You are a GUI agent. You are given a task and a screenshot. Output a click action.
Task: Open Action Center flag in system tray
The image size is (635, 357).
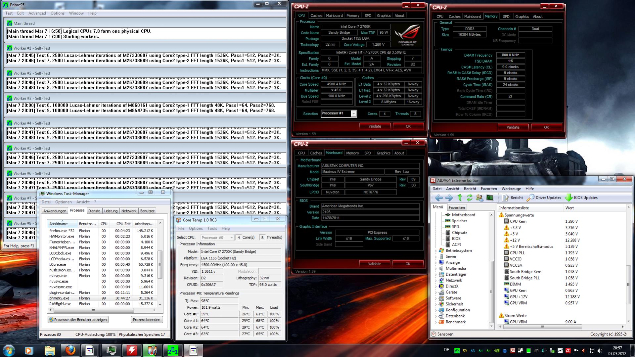point(576,351)
